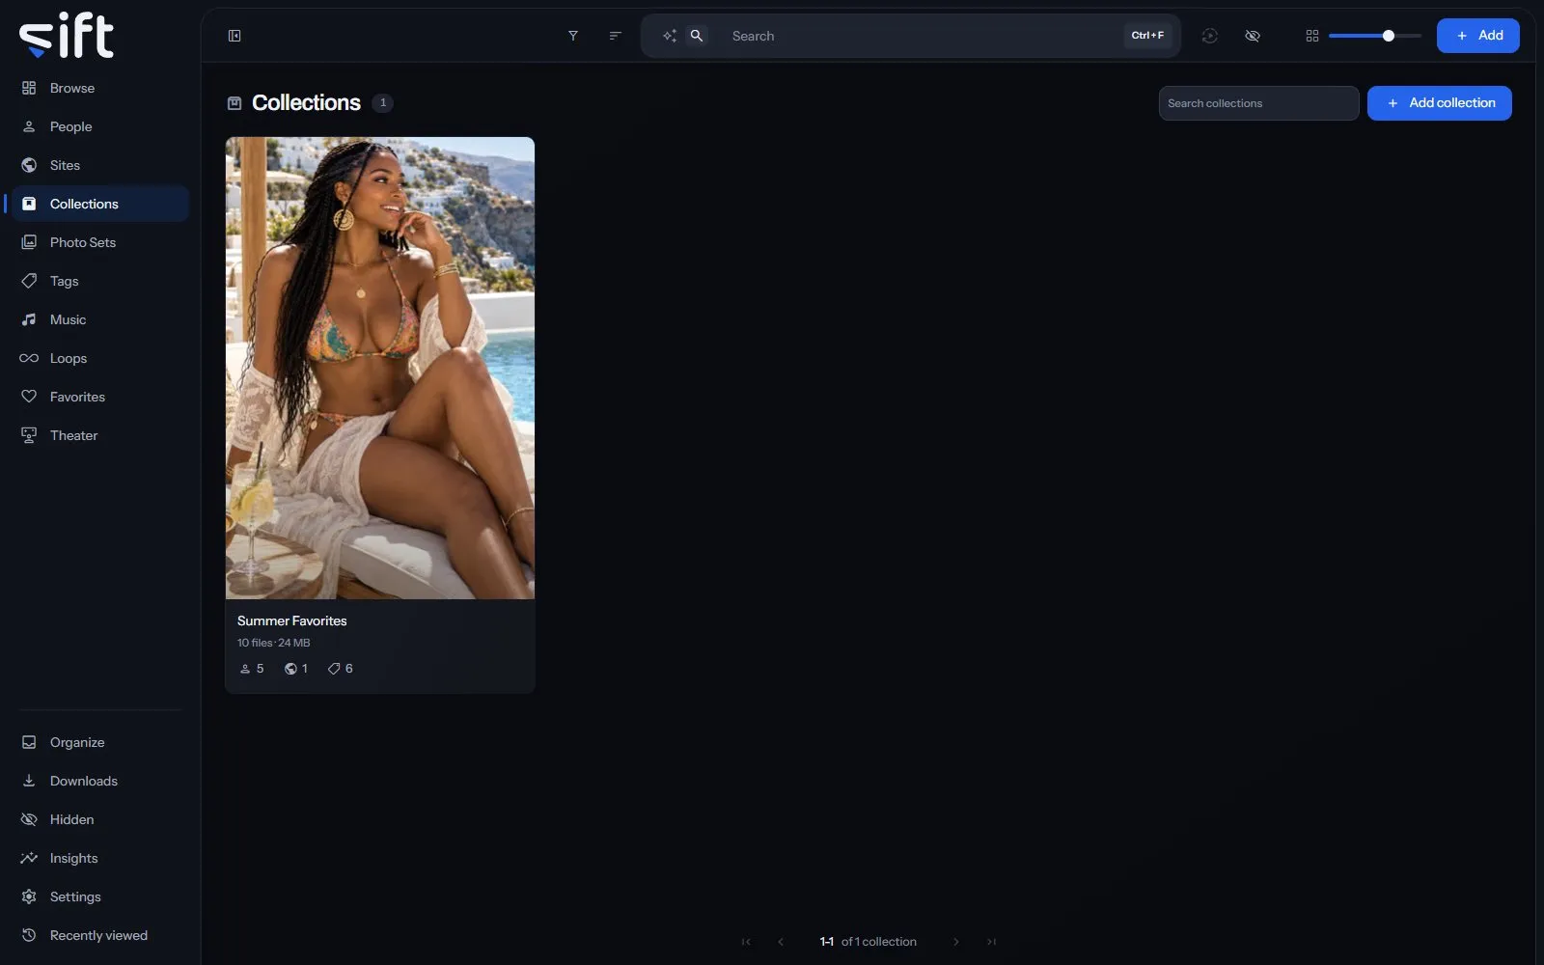The image size is (1544, 965).
Task: Click the '1-1 of 1 collection' text
Action: click(868, 942)
